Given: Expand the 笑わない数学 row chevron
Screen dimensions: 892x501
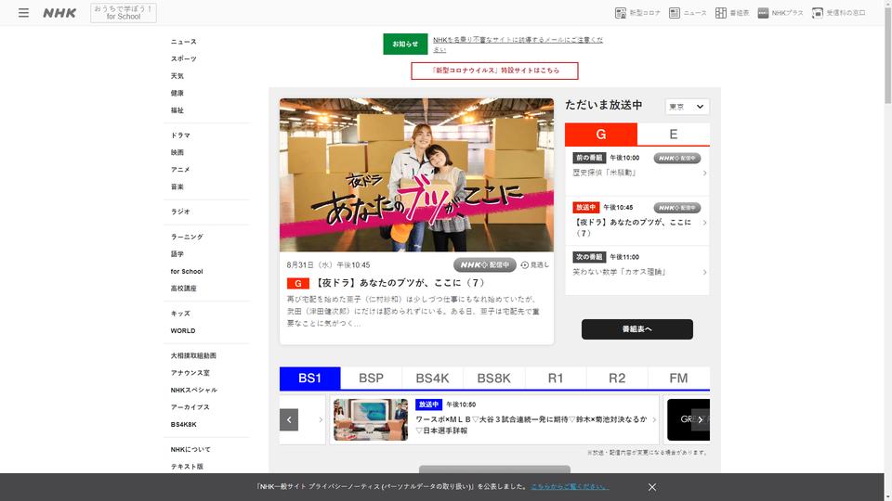Looking at the screenshot, I should click(x=704, y=272).
